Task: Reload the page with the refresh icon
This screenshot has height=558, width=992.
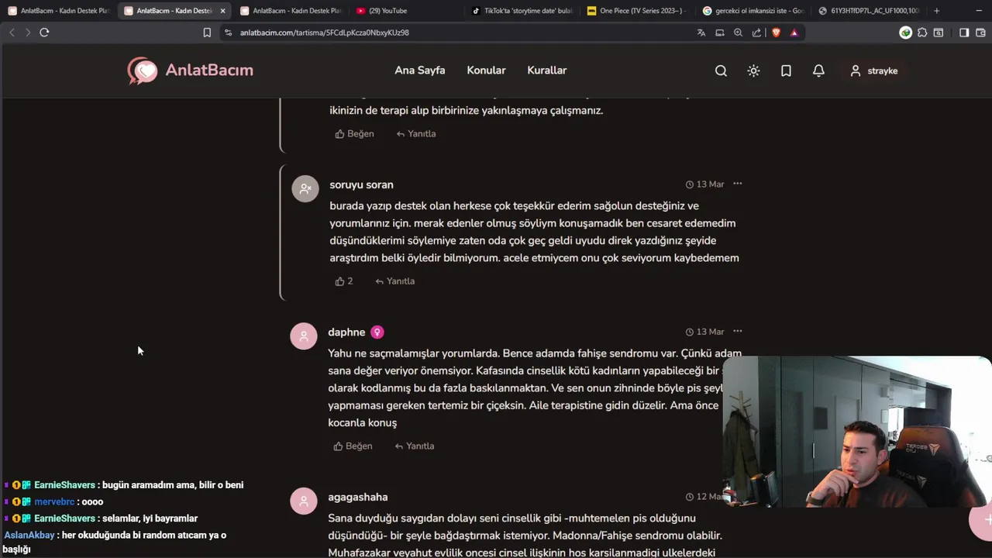Action: click(x=44, y=33)
